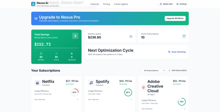Click the trend arrow icon above Annual

(x=57, y=53)
